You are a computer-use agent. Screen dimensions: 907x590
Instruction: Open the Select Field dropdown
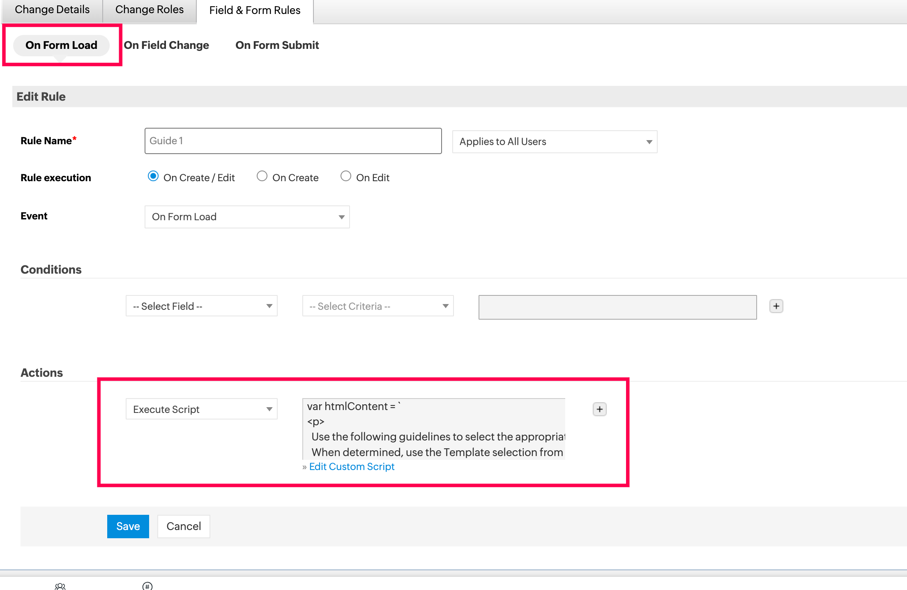pyautogui.click(x=201, y=306)
